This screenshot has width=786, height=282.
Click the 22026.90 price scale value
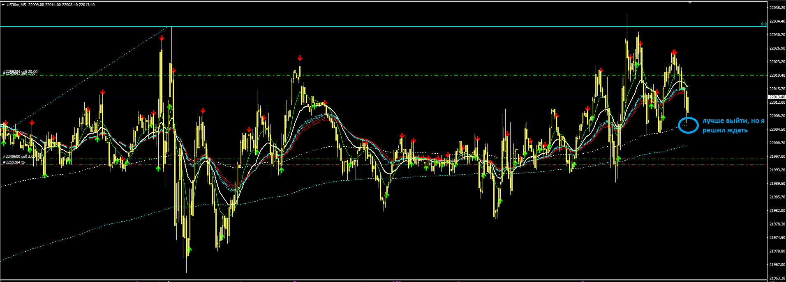pos(777,48)
